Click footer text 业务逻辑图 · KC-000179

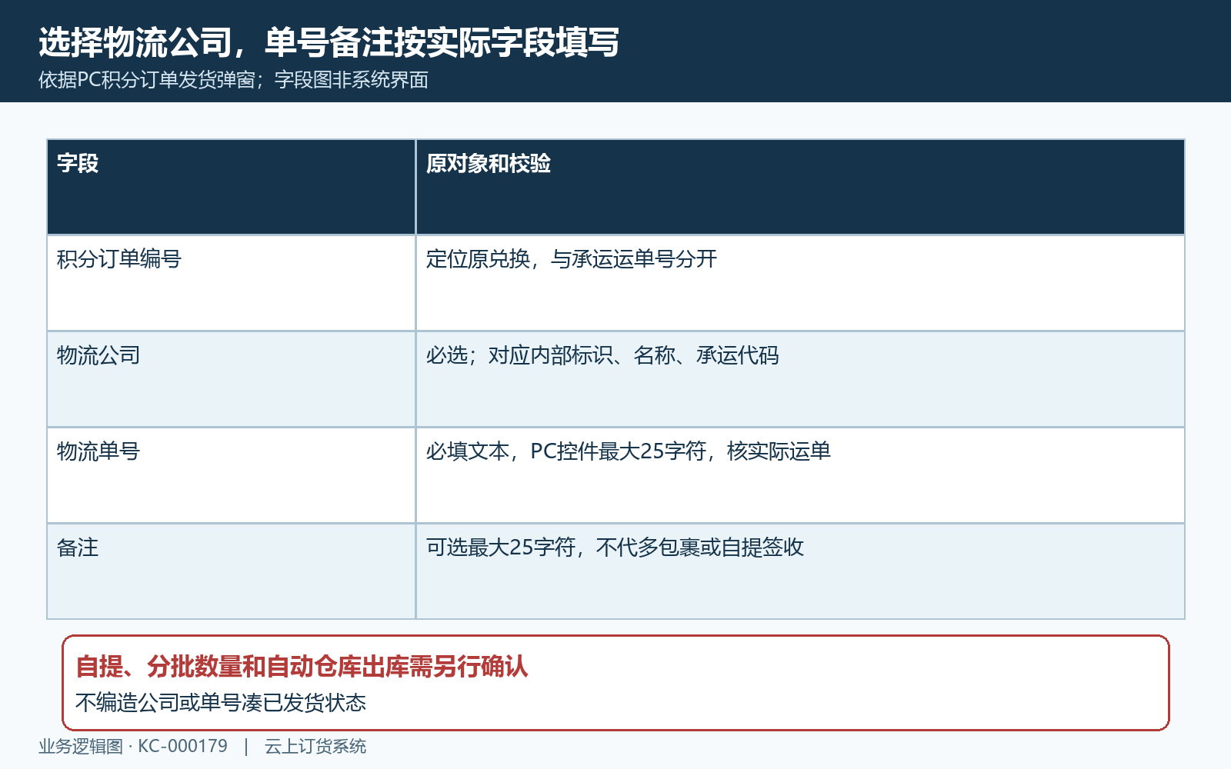[133, 747]
